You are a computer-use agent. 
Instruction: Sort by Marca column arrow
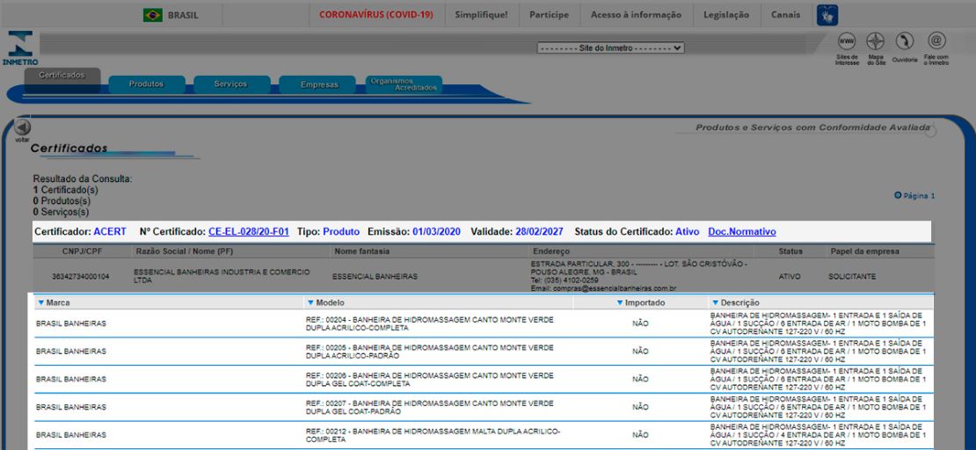(41, 302)
